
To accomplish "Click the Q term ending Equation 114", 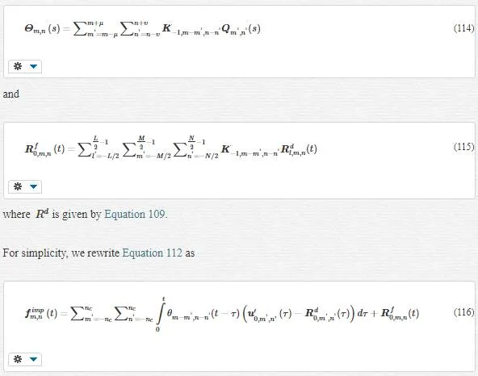I will click(x=241, y=30).
